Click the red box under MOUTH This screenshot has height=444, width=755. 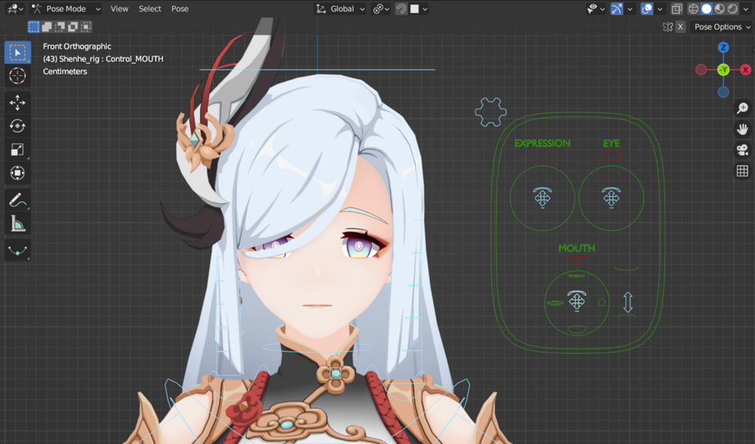pos(576,258)
